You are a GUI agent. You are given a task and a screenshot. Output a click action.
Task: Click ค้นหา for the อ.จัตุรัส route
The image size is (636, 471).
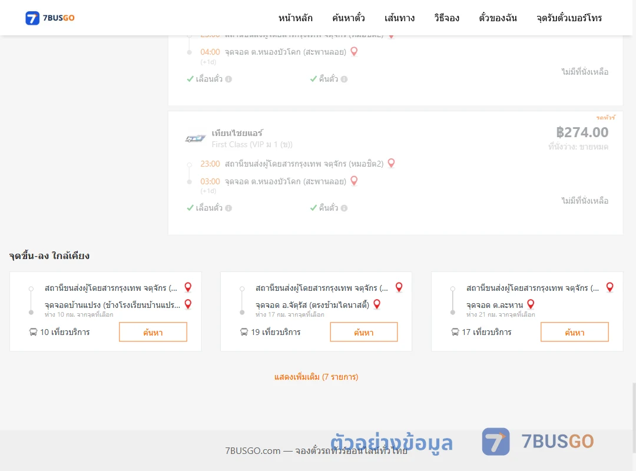coord(364,332)
